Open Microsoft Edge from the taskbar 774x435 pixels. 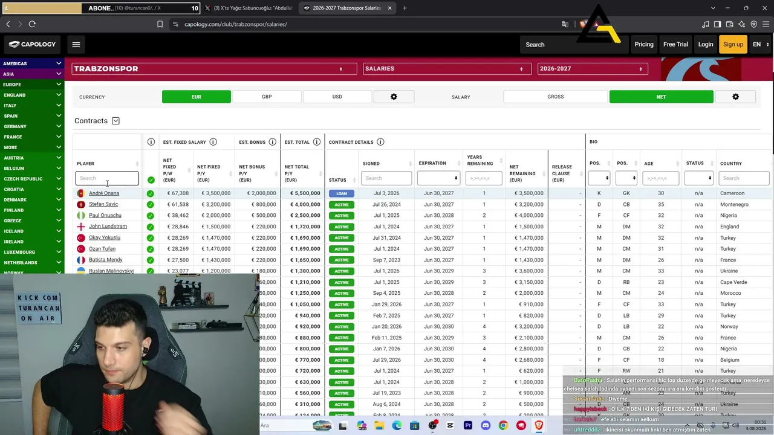click(x=397, y=425)
